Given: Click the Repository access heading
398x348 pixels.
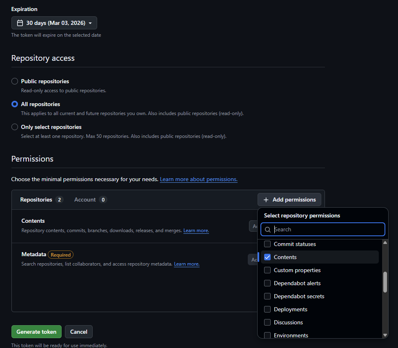Looking at the screenshot, I should [x=43, y=58].
